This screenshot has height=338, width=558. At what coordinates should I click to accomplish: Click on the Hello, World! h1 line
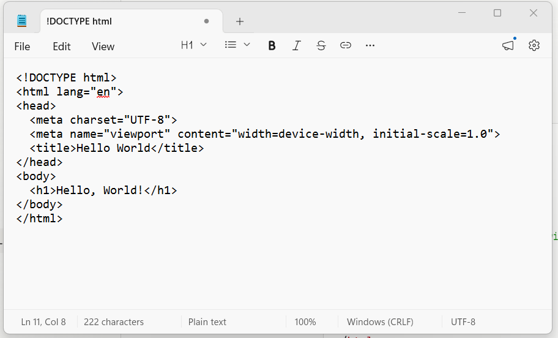103,190
